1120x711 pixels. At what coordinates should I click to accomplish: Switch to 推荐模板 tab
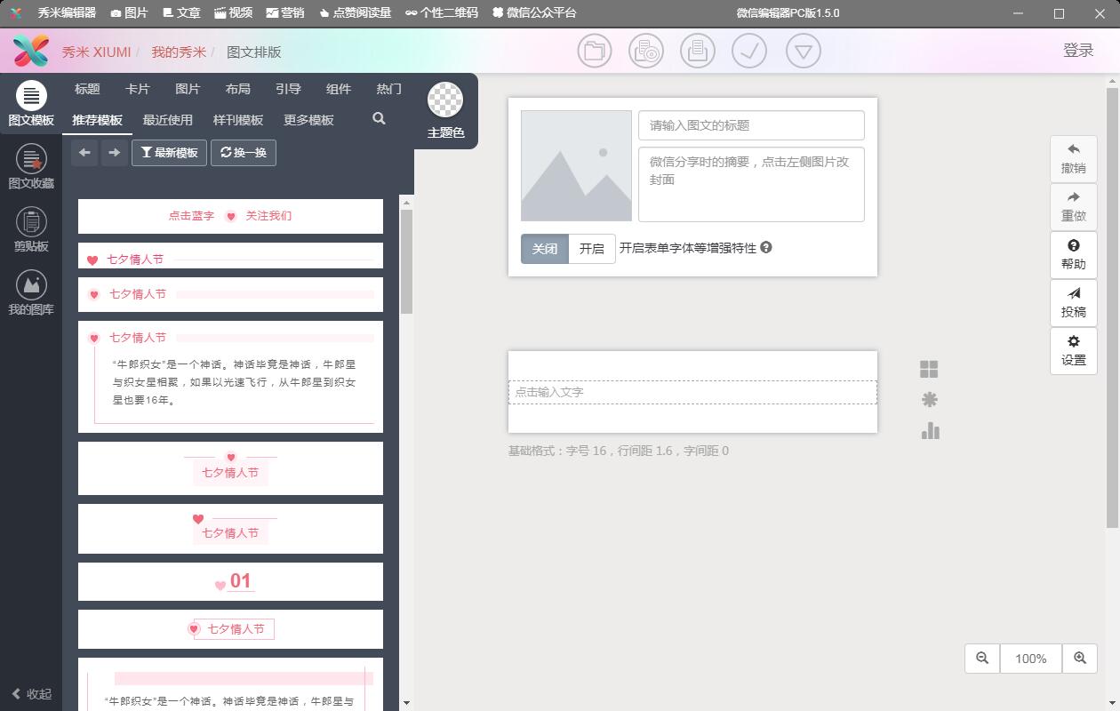[97, 120]
